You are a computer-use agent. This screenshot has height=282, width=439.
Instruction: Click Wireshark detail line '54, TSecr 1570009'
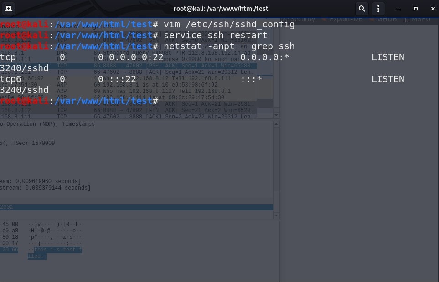[x=27, y=143]
